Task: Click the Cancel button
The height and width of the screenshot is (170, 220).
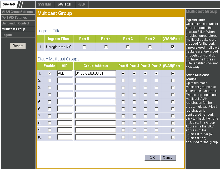Action: pyautogui.click(x=168, y=158)
